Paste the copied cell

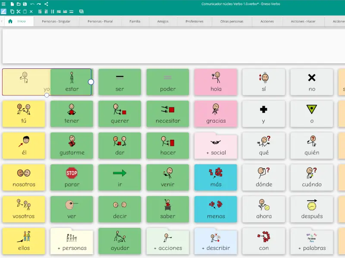(25, 12)
